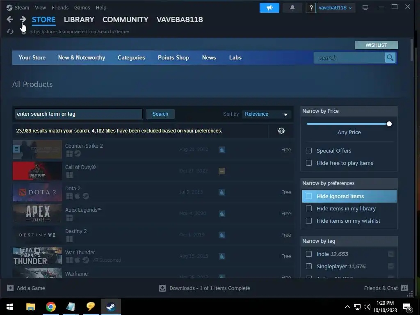
Task: Click Apex Legends review thumbs-up icon
Action: point(222,214)
